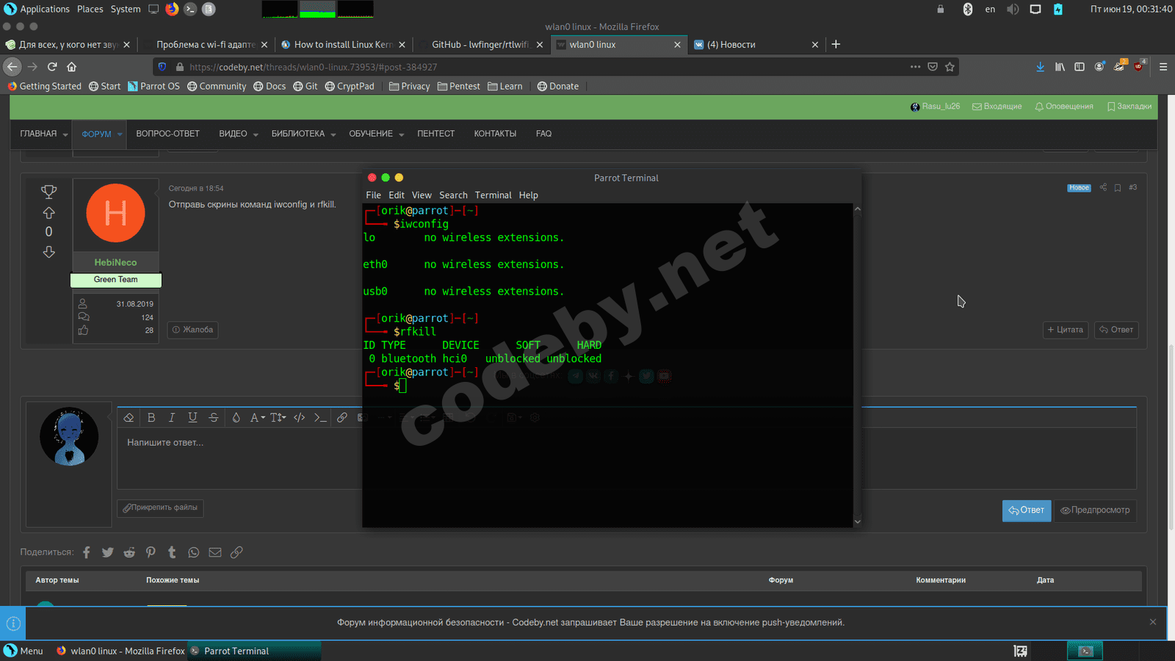Click the Italic formatting icon
The width and height of the screenshot is (1175, 661).
click(x=172, y=417)
